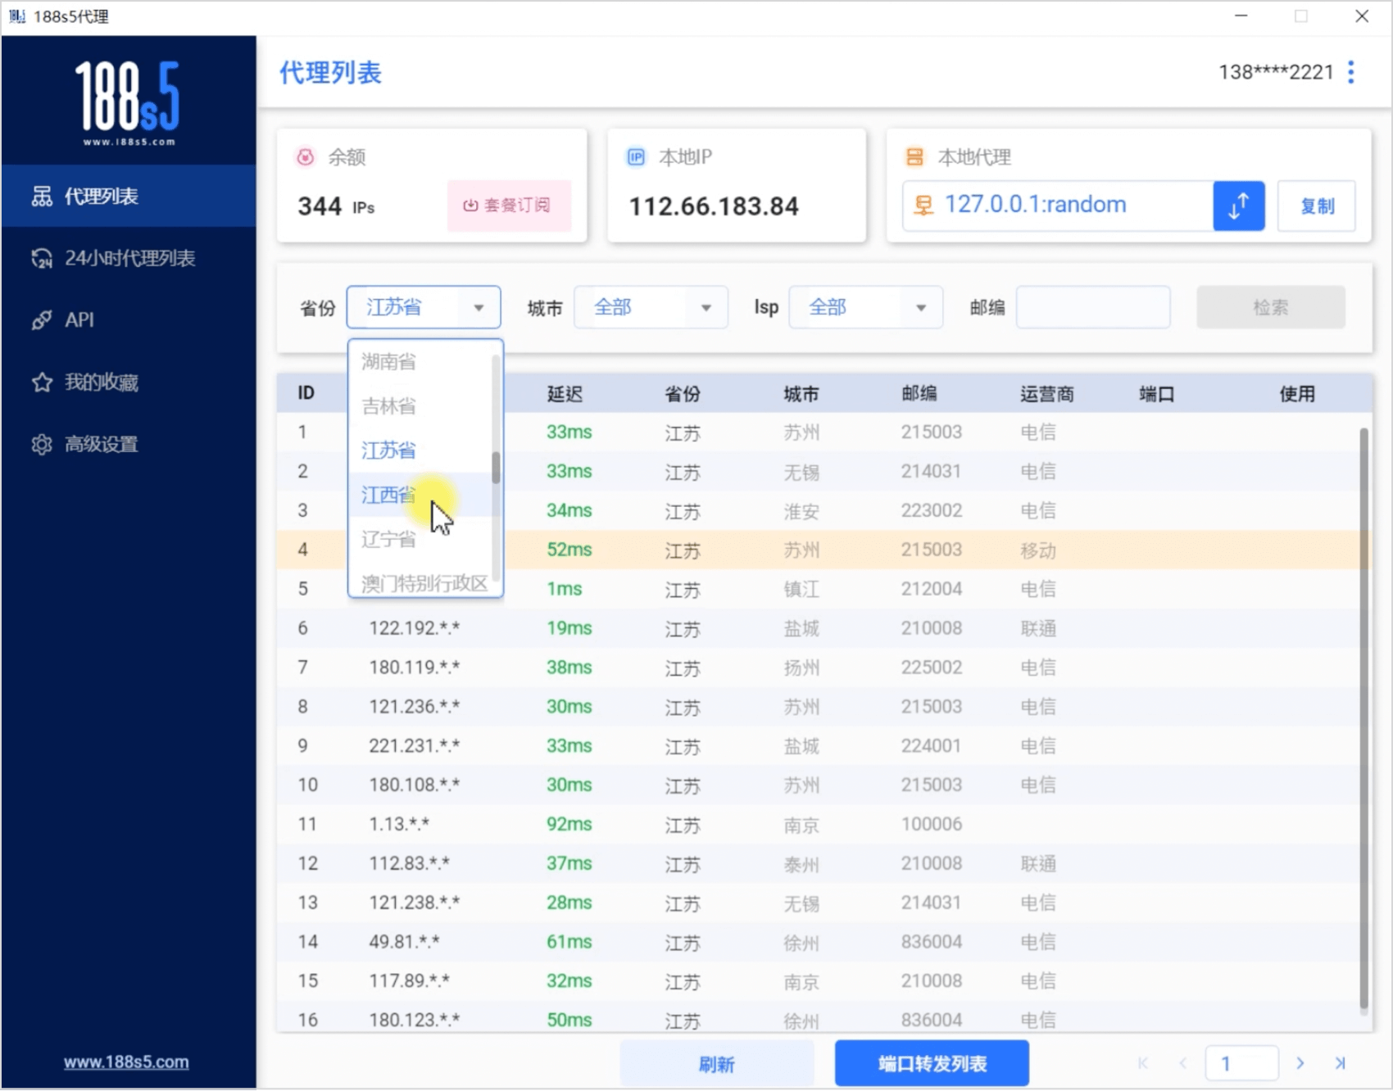The width and height of the screenshot is (1393, 1091).
Task: Click the 运营商 column header
Action: pos(1046,394)
